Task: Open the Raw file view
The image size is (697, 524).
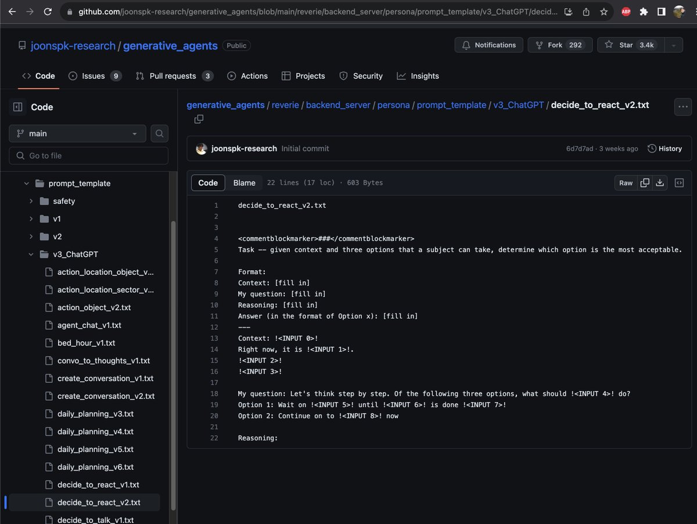Action: [626, 183]
